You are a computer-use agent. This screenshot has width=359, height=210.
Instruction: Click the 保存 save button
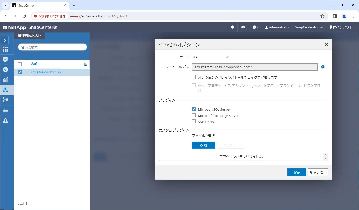(297, 172)
